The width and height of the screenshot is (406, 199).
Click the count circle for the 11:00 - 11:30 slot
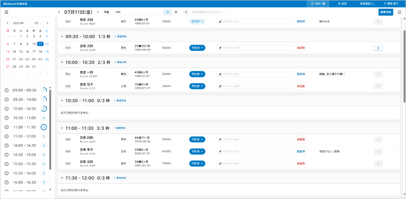[x=44, y=127]
